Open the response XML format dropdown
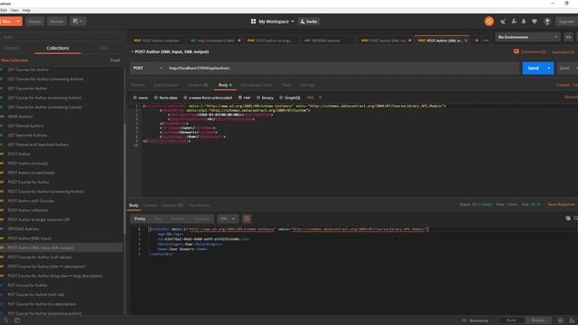This screenshot has width=578, height=325. [x=227, y=218]
